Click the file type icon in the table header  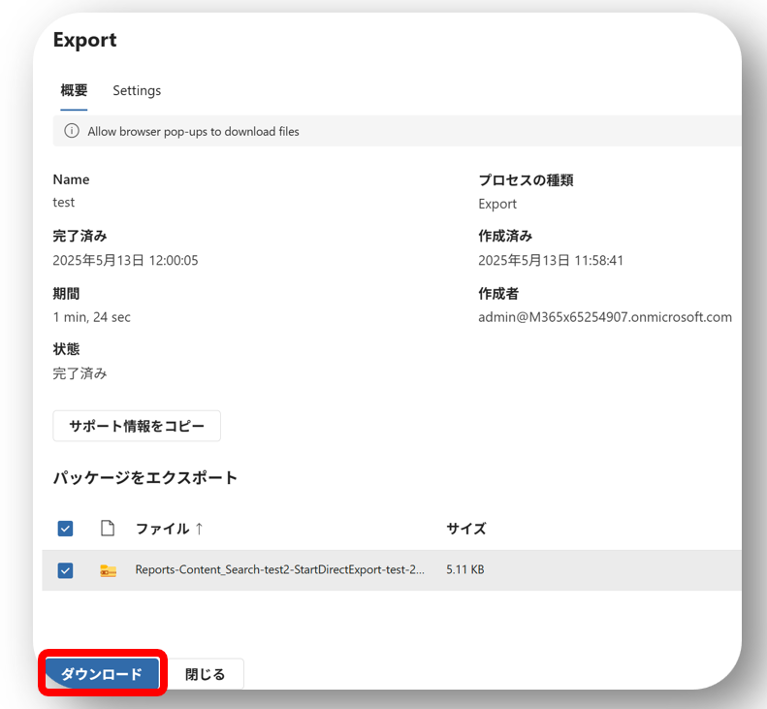click(108, 529)
